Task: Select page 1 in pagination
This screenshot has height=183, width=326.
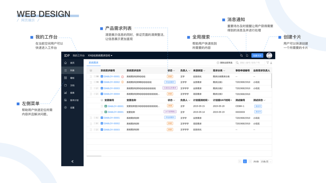Action: [245, 161]
